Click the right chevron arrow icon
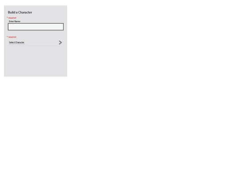Viewport: 240px width, 180px height. click(x=60, y=42)
